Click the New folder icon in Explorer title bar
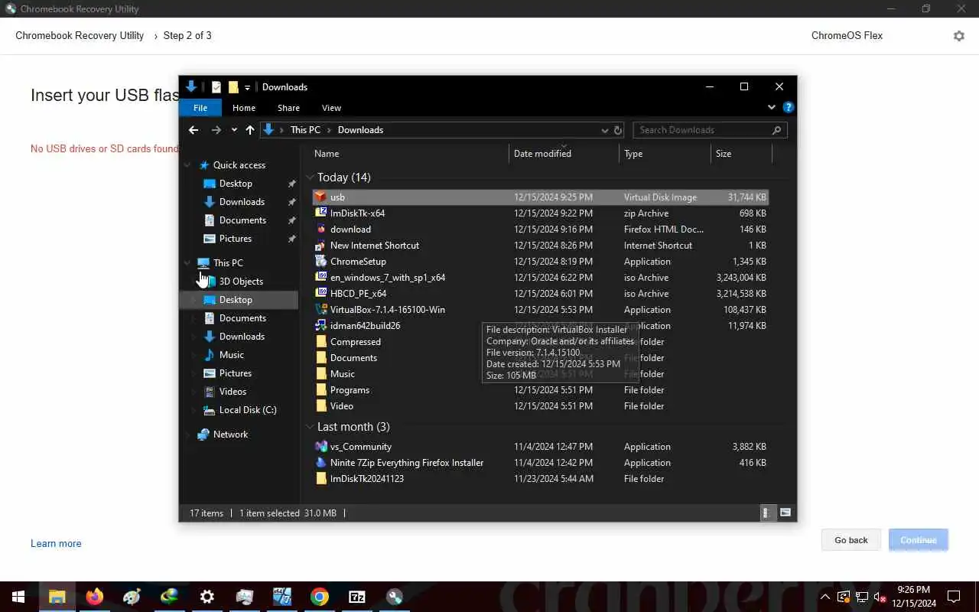The height and width of the screenshot is (612, 979). (x=233, y=87)
